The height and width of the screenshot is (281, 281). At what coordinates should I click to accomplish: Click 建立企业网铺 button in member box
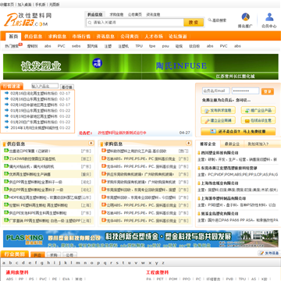pos(218,120)
